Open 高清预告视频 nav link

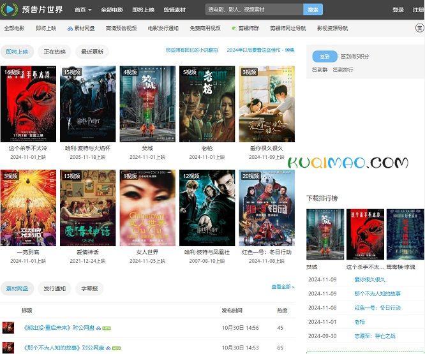click(x=121, y=28)
